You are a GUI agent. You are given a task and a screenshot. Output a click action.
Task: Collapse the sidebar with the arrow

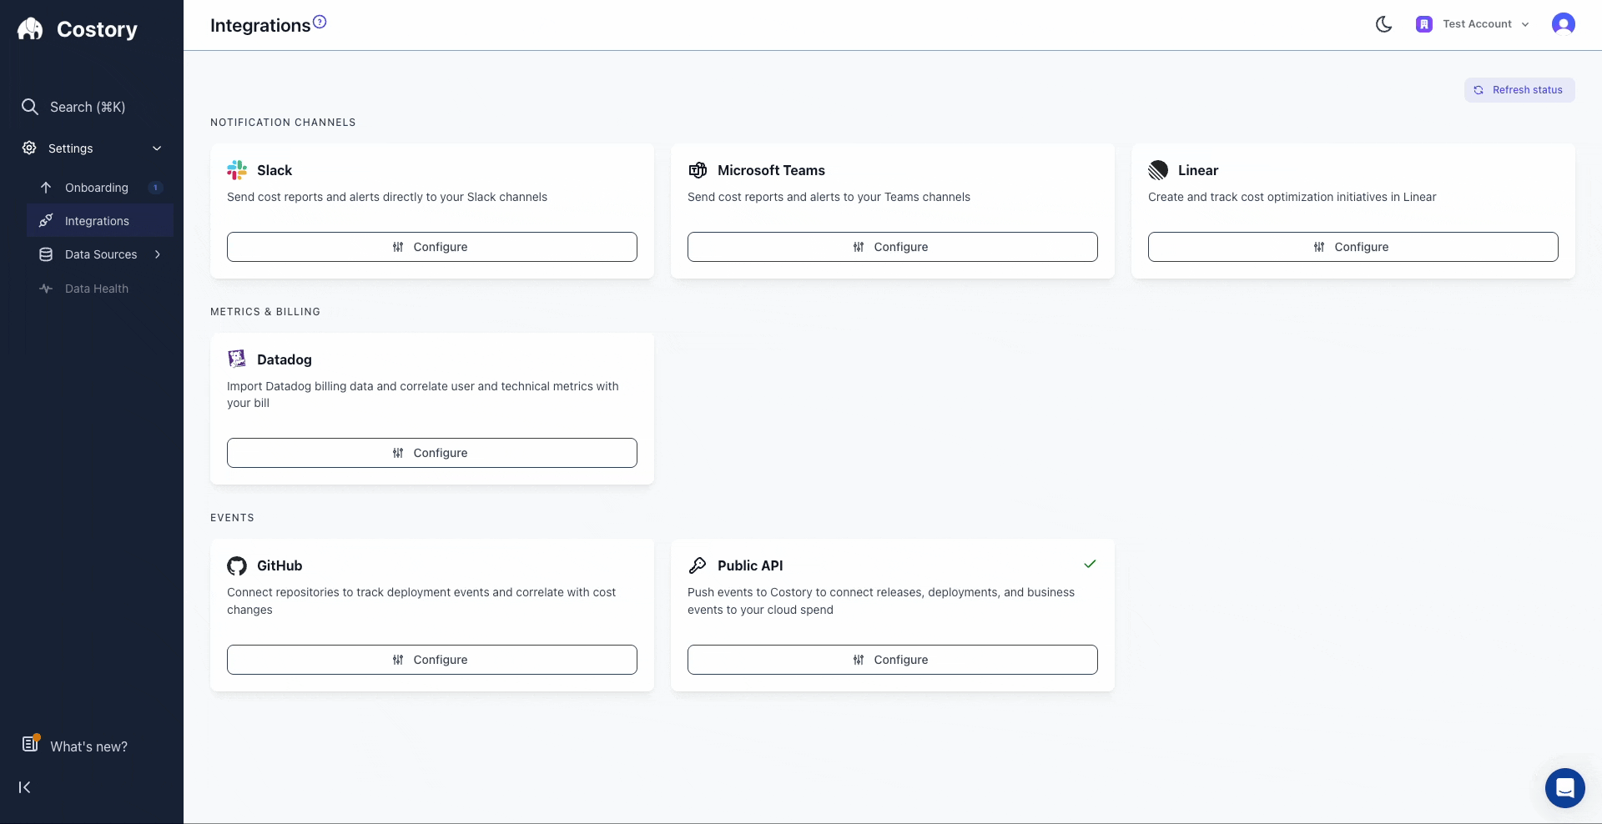(24, 787)
